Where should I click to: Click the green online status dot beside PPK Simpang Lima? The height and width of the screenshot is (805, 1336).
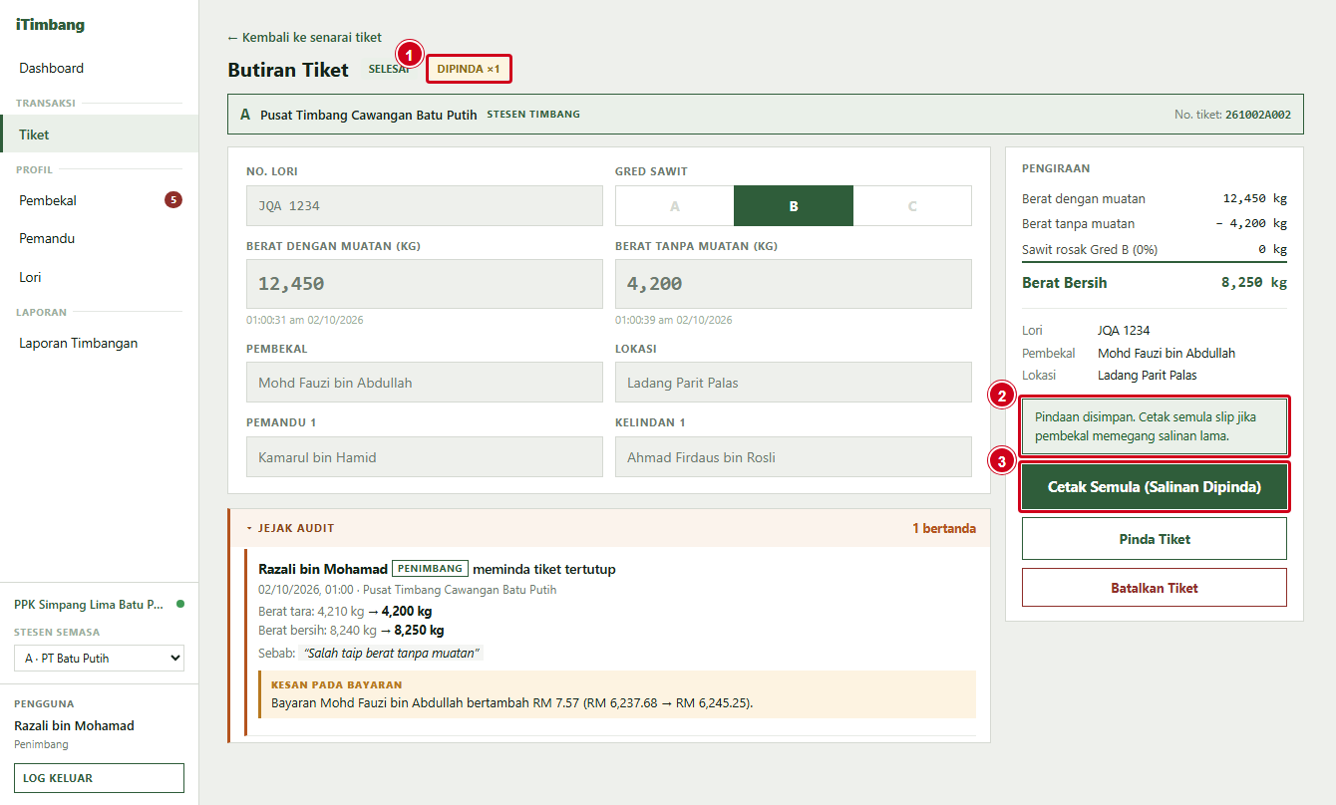(179, 604)
